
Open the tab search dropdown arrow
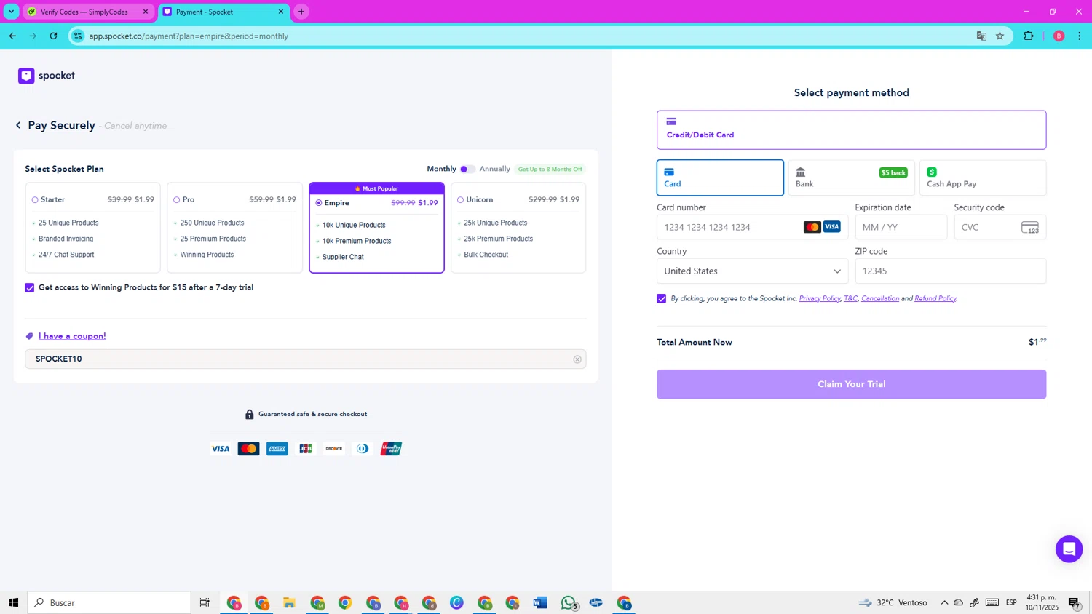pos(11,12)
